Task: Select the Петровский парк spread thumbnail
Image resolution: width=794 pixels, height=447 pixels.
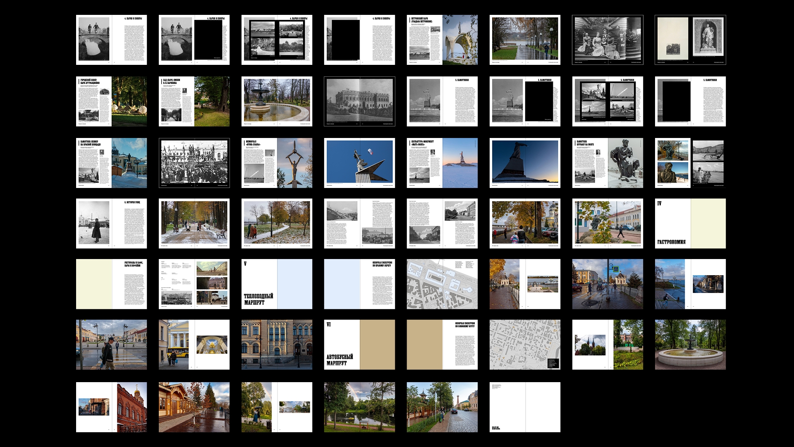Action: 442,40
